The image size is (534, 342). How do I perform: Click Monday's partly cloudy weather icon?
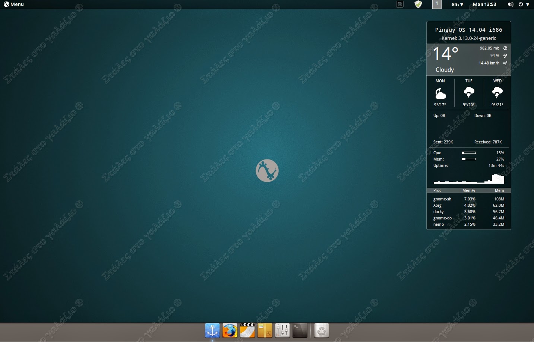pyautogui.click(x=440, y=93)
